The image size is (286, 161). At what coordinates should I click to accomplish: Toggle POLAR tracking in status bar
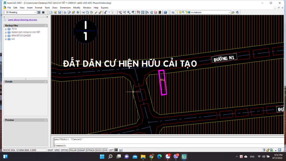(73, 150)
